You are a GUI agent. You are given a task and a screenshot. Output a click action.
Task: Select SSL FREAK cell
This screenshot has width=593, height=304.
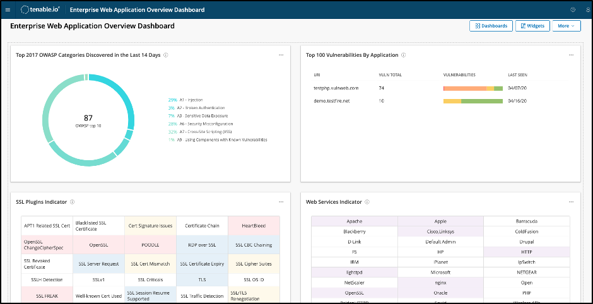(47, 295)
